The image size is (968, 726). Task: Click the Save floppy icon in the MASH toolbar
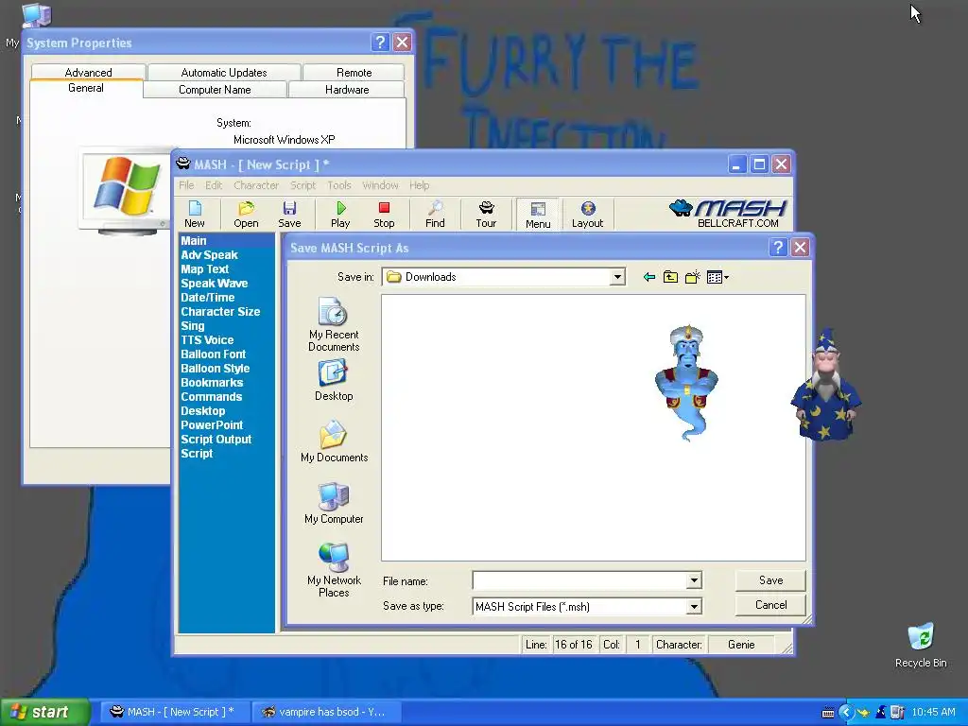point(289,215)
